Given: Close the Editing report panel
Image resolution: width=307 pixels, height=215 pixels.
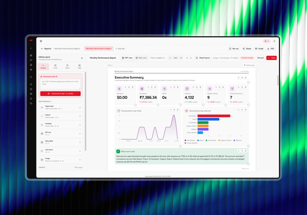Looking at the screenshot, I should pyautogui.click(x=82, y=58).
